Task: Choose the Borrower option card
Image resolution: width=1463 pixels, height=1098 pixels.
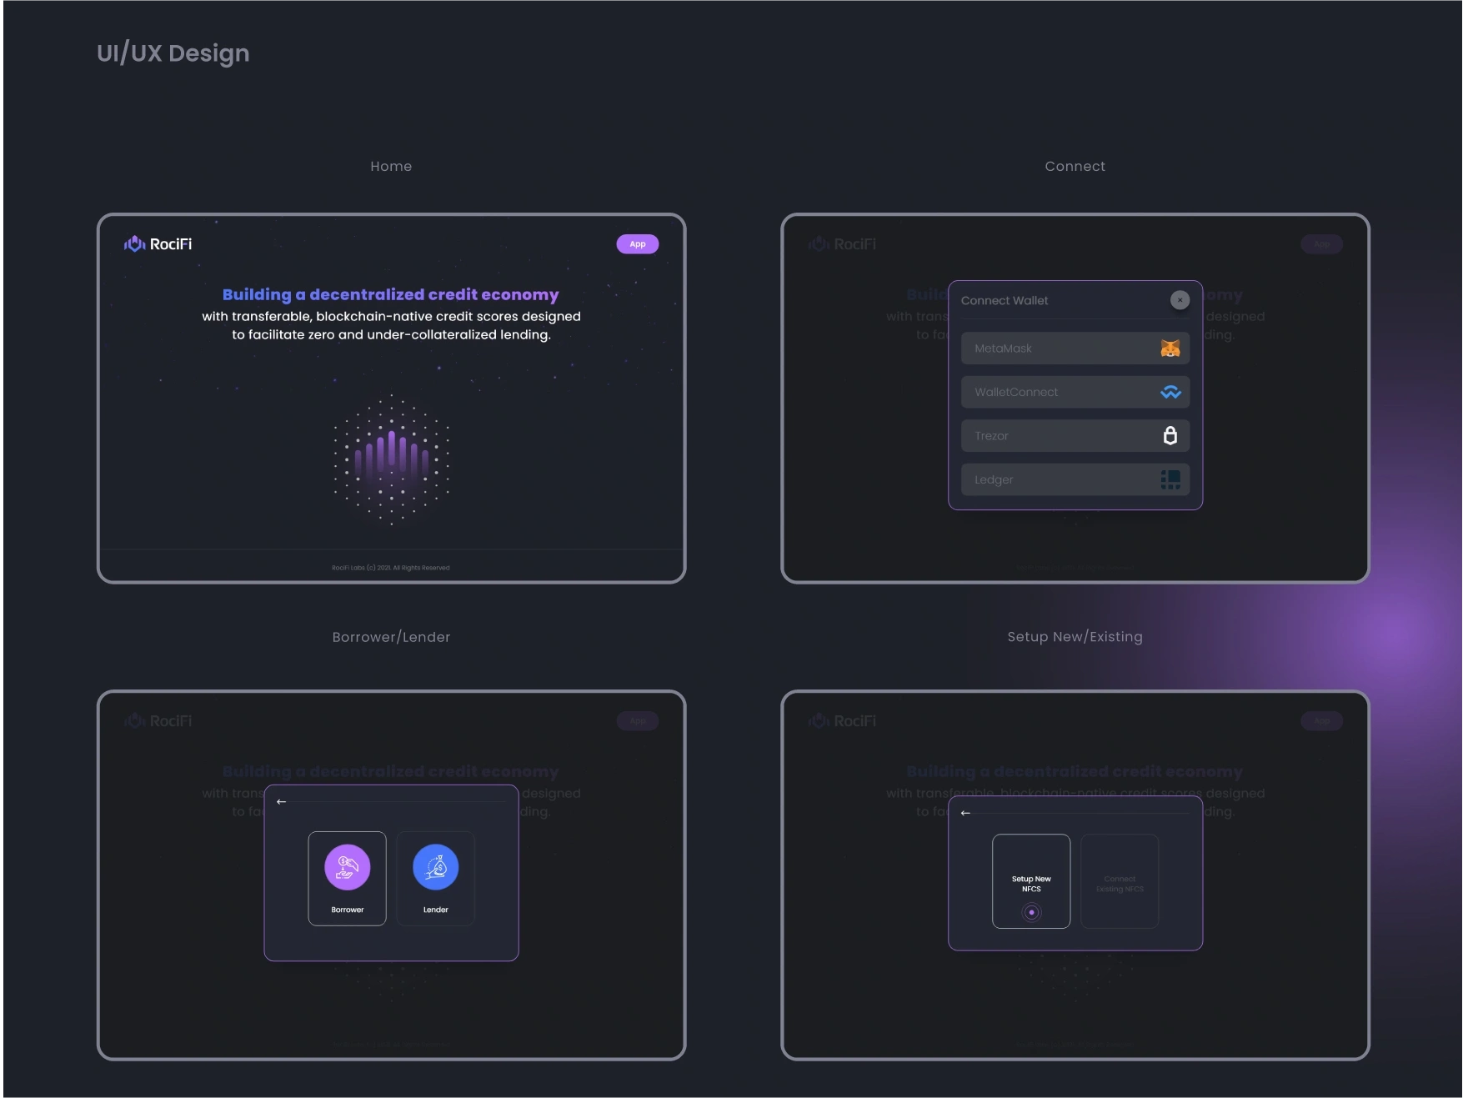Action: 347,879
